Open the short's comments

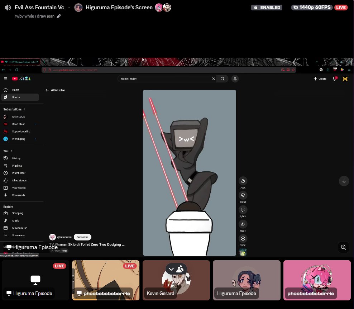(x=243, y=210)
